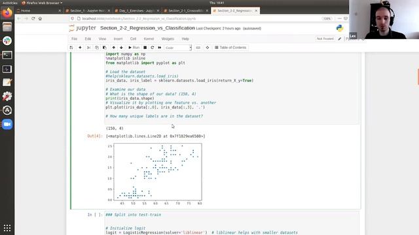
Task: Open the cell type Code dropdown
Action: coord(178,48)
